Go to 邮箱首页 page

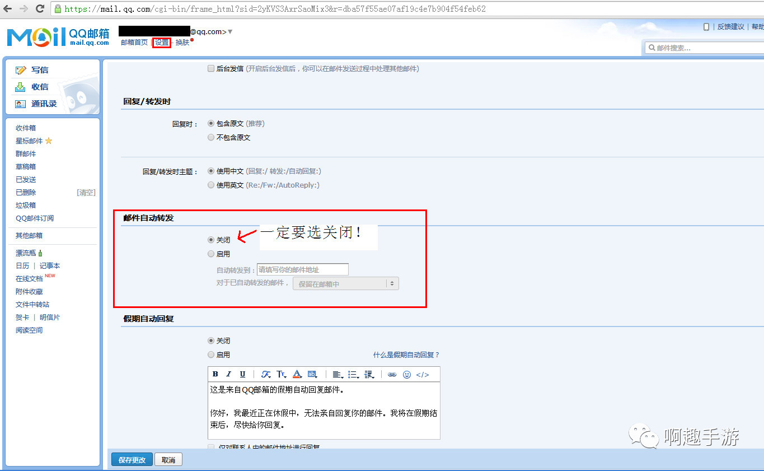pyautogui.click(x=134, y=41)
